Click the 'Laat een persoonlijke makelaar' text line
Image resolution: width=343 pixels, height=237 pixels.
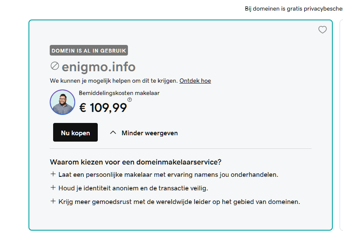point(168,174)
